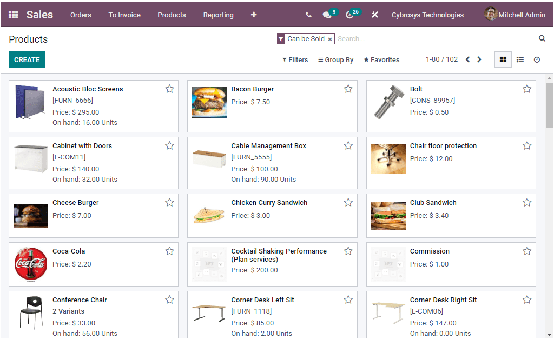
Task: Click the search magnifier icon
Action: pyautogui.click(x=542, y=38)
